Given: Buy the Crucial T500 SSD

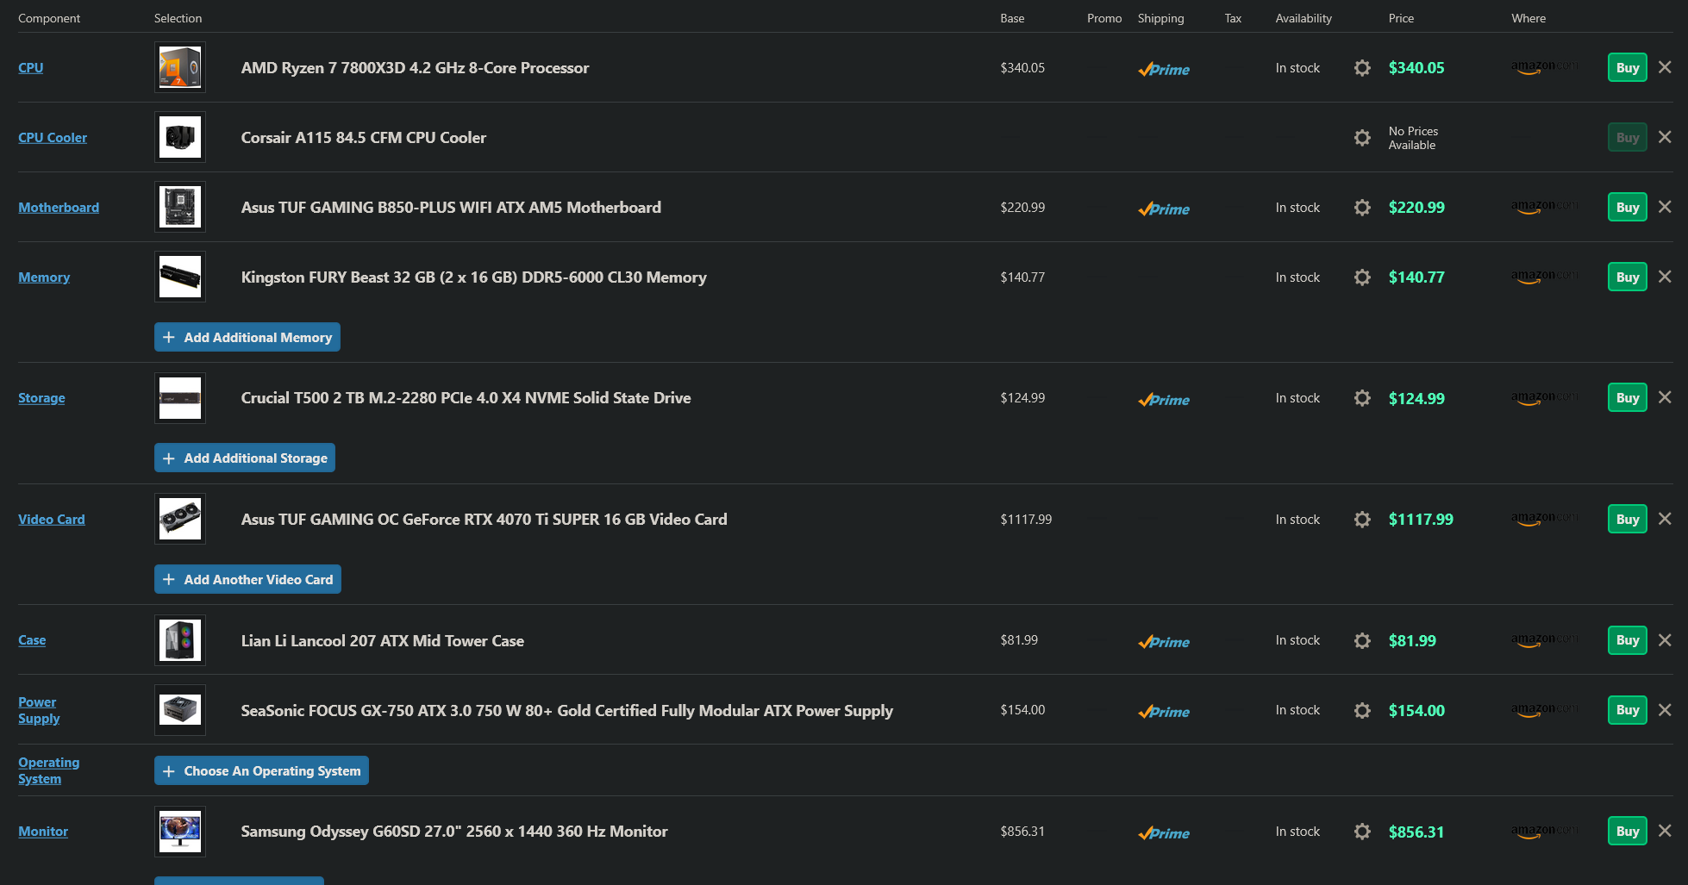Looking at the screenshot, I should (1628, 398).
